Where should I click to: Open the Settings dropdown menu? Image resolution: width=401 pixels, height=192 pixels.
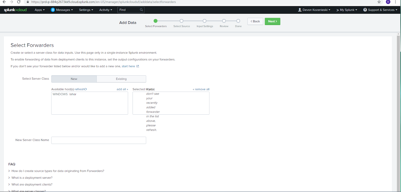point(86,10)
